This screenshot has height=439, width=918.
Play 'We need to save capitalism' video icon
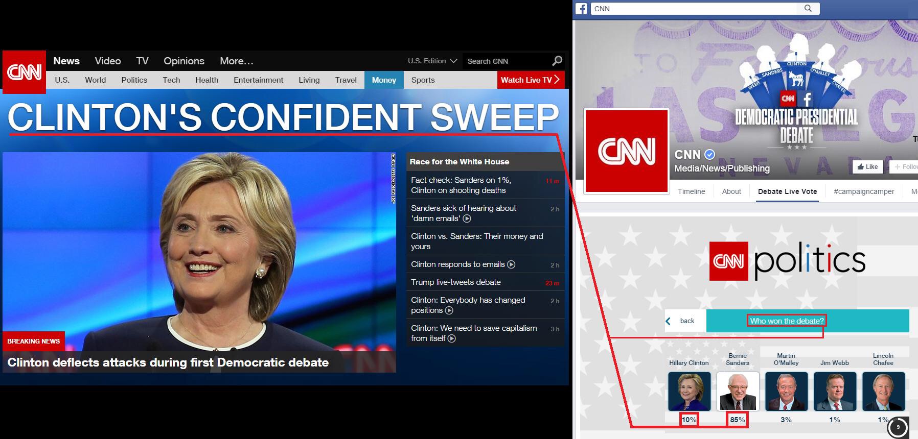point(452,338)
